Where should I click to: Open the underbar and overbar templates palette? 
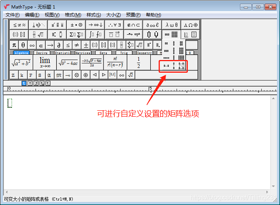(114, 34)
